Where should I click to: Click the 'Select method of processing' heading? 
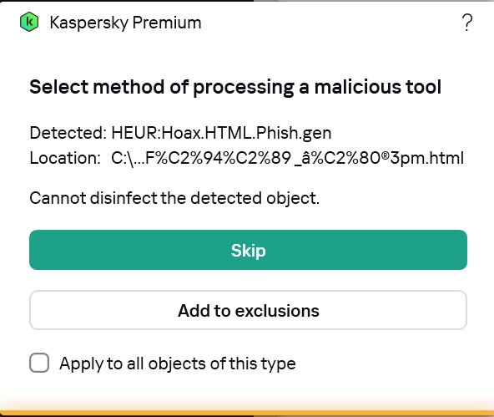(235, 87)
